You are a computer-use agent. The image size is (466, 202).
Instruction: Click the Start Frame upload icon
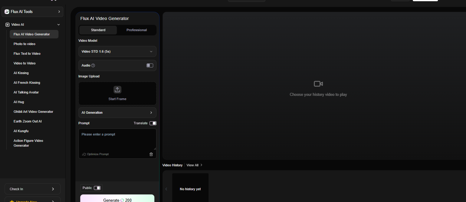[117, 90]
